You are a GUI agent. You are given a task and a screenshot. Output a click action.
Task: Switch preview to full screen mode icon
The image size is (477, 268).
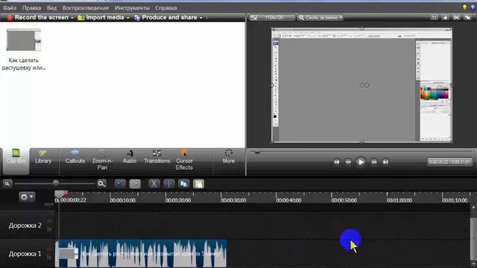click(456, 18)
